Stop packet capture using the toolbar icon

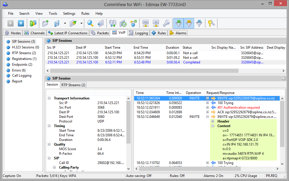point(20,23)
